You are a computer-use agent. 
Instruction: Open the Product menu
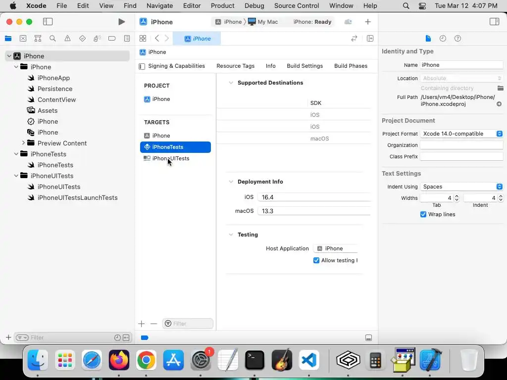[222, 6]
